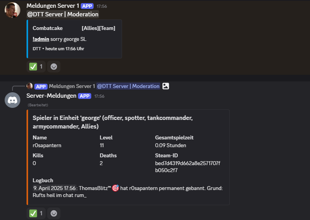Click the @DTT Server | Moderation mention in top message
Image resolution: width=310 pixels, height=220 pixels.
[x=62, y=14]
